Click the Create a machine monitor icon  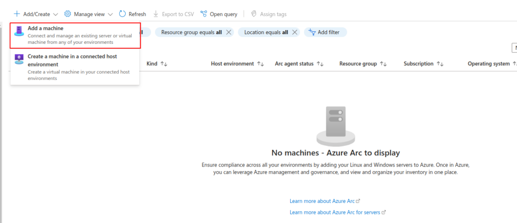point(19,59)
